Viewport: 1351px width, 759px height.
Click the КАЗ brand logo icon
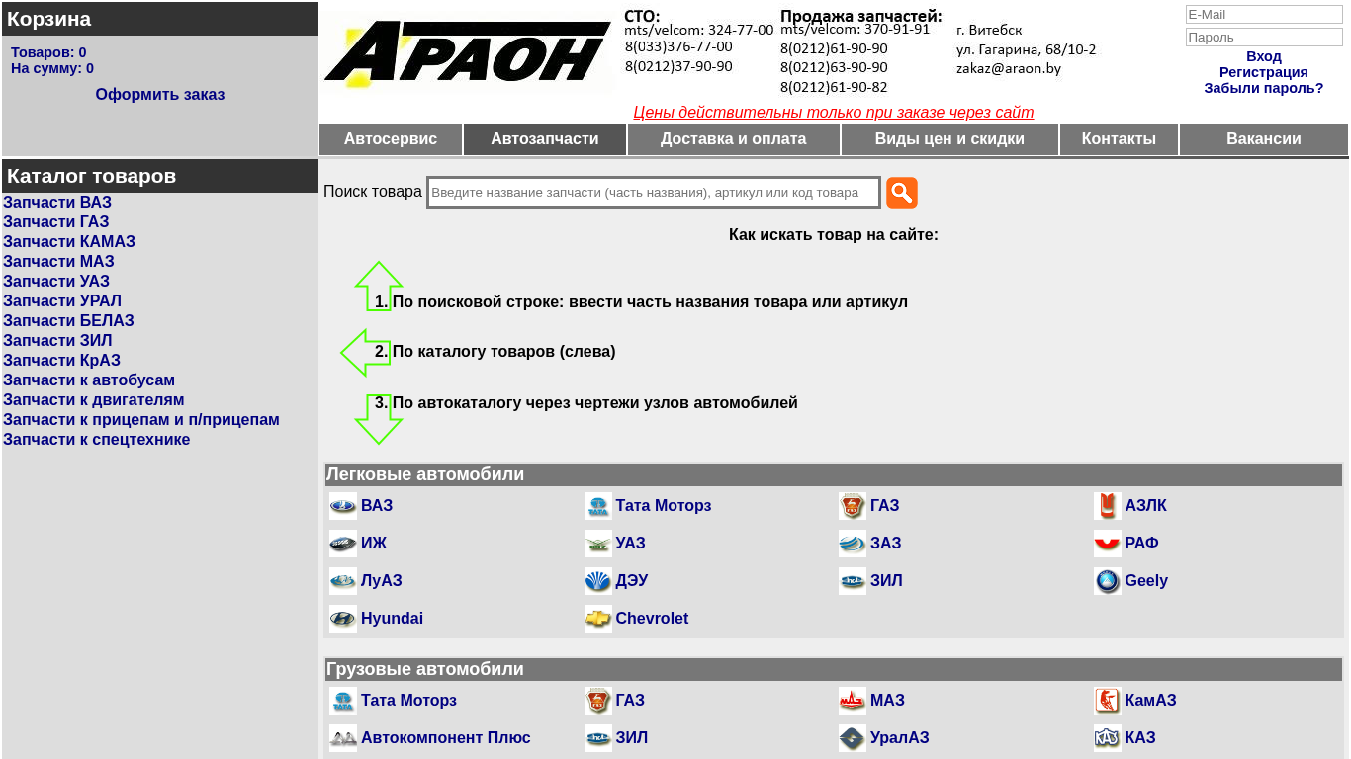(1108, 738)
